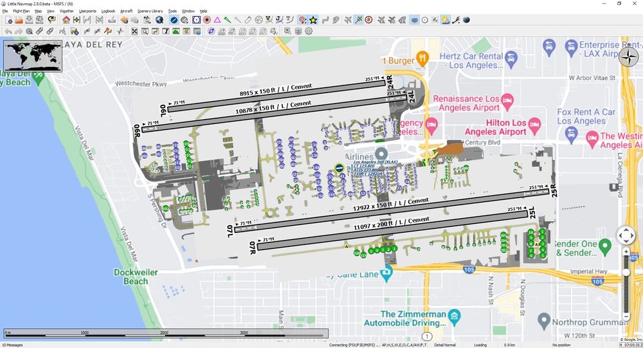The height and width of the screenshot is (348, 643).
Task: Click the magenta triangle waypoints icon
Action: [217, 20]
